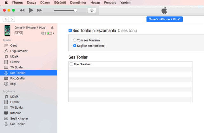The height and width of the screenshot is (133, 204).
Task: Open the Dosya menu
Action: point(31,3)
